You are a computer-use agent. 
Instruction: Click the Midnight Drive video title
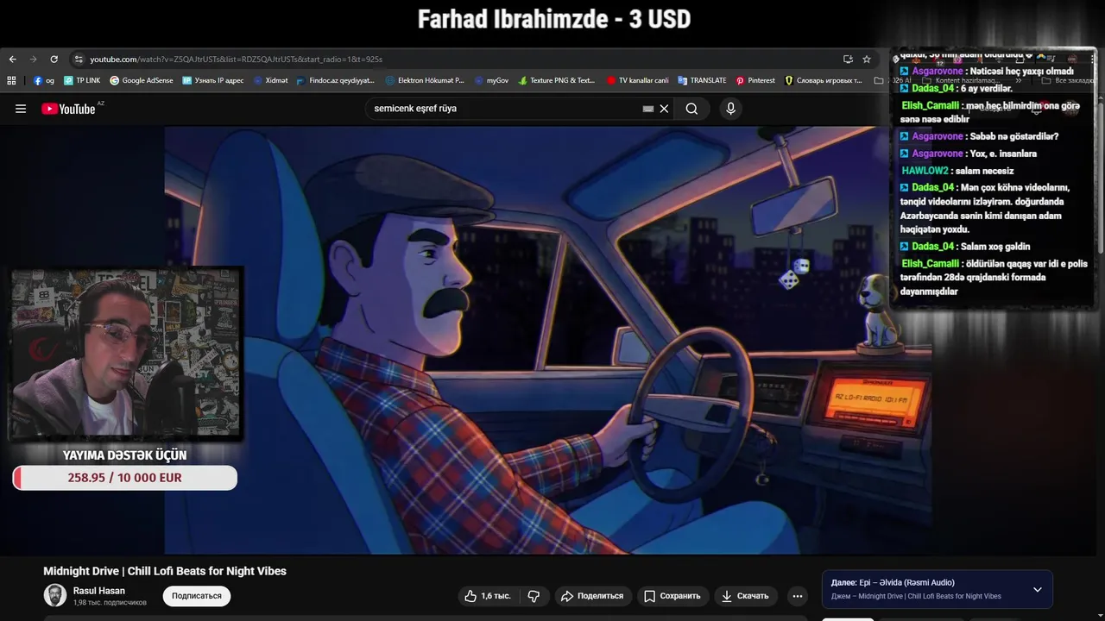(x=165, y=571)
